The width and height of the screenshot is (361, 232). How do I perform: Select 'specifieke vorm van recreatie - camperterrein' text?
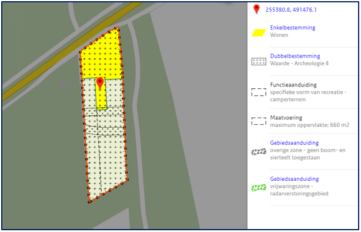click(308, 96)
